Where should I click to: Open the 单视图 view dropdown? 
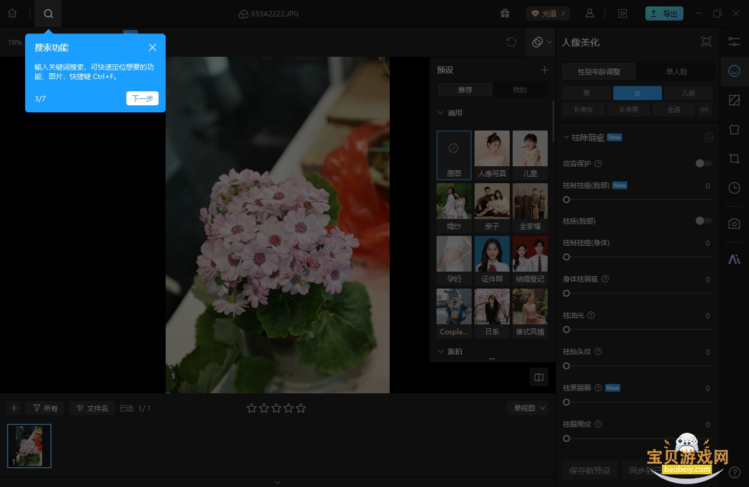coord(527,408)
